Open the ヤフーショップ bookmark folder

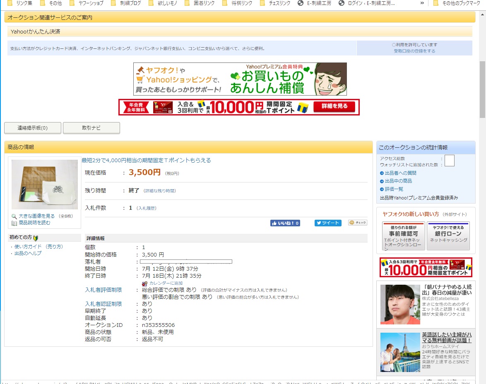87,3
